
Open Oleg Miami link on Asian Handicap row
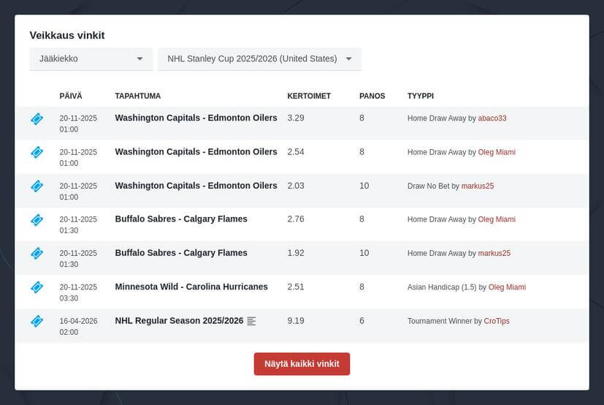[507, 287]
